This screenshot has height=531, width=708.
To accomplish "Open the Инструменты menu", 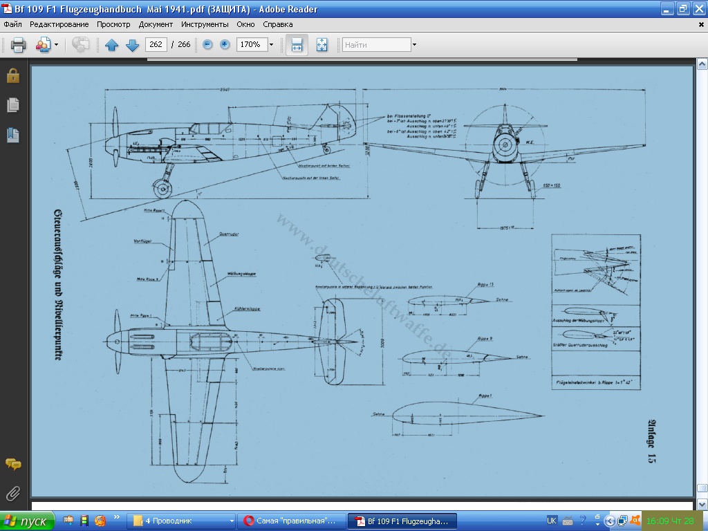I will click(x=205, y=24).
